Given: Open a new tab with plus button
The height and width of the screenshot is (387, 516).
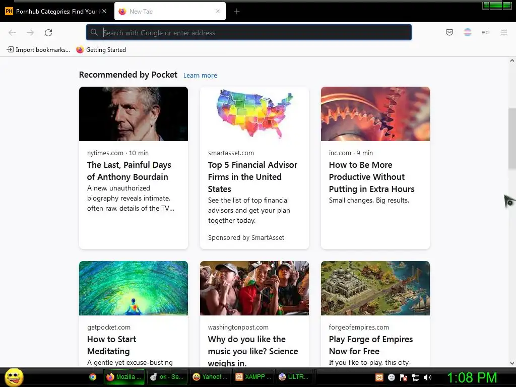Looking at the screenshot, I should [237, 12].
